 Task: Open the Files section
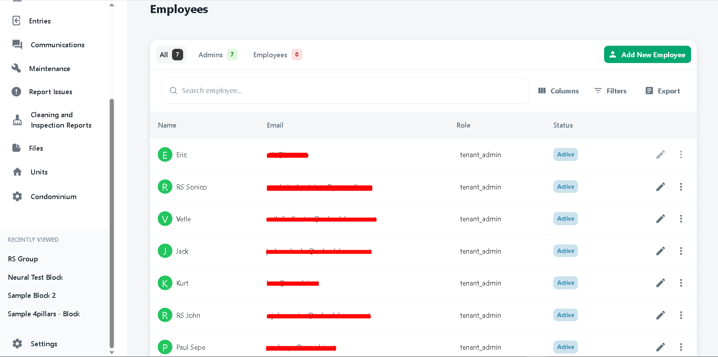36,148
